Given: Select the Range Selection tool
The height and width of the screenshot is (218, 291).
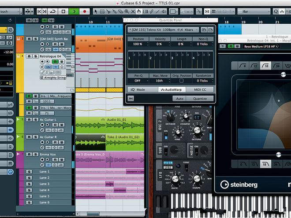Looking at the screenshot, I should pos(102,11).
